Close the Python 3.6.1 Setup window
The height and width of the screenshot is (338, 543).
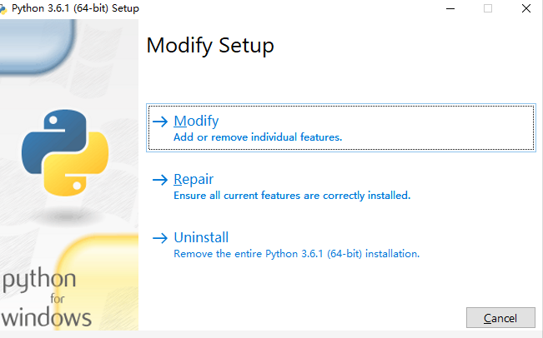525,8
